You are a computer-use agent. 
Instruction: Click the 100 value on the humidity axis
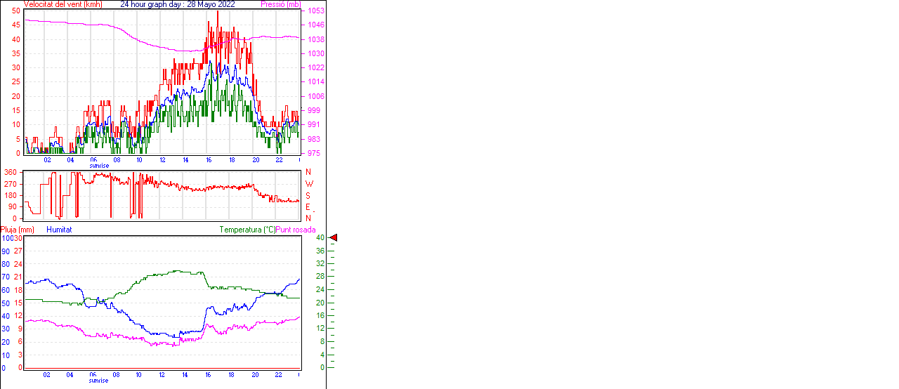pyautogui.click(x=6, y=238)
